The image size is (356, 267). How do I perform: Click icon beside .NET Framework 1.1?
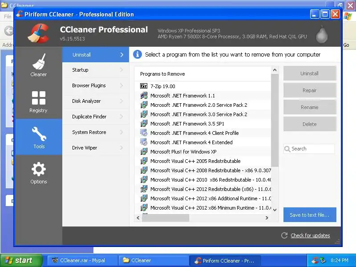pos(144,95)
